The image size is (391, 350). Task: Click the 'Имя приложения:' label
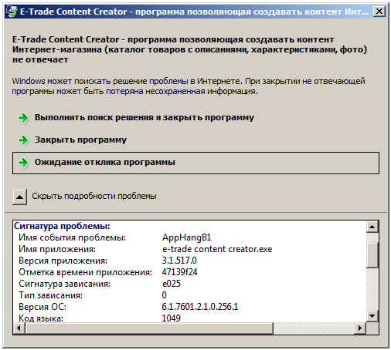point(57,249)
